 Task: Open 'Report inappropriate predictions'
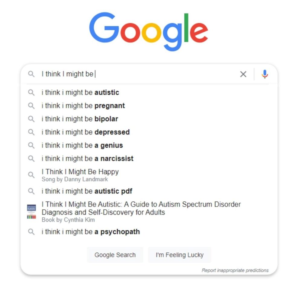click(x=235, y=270)
